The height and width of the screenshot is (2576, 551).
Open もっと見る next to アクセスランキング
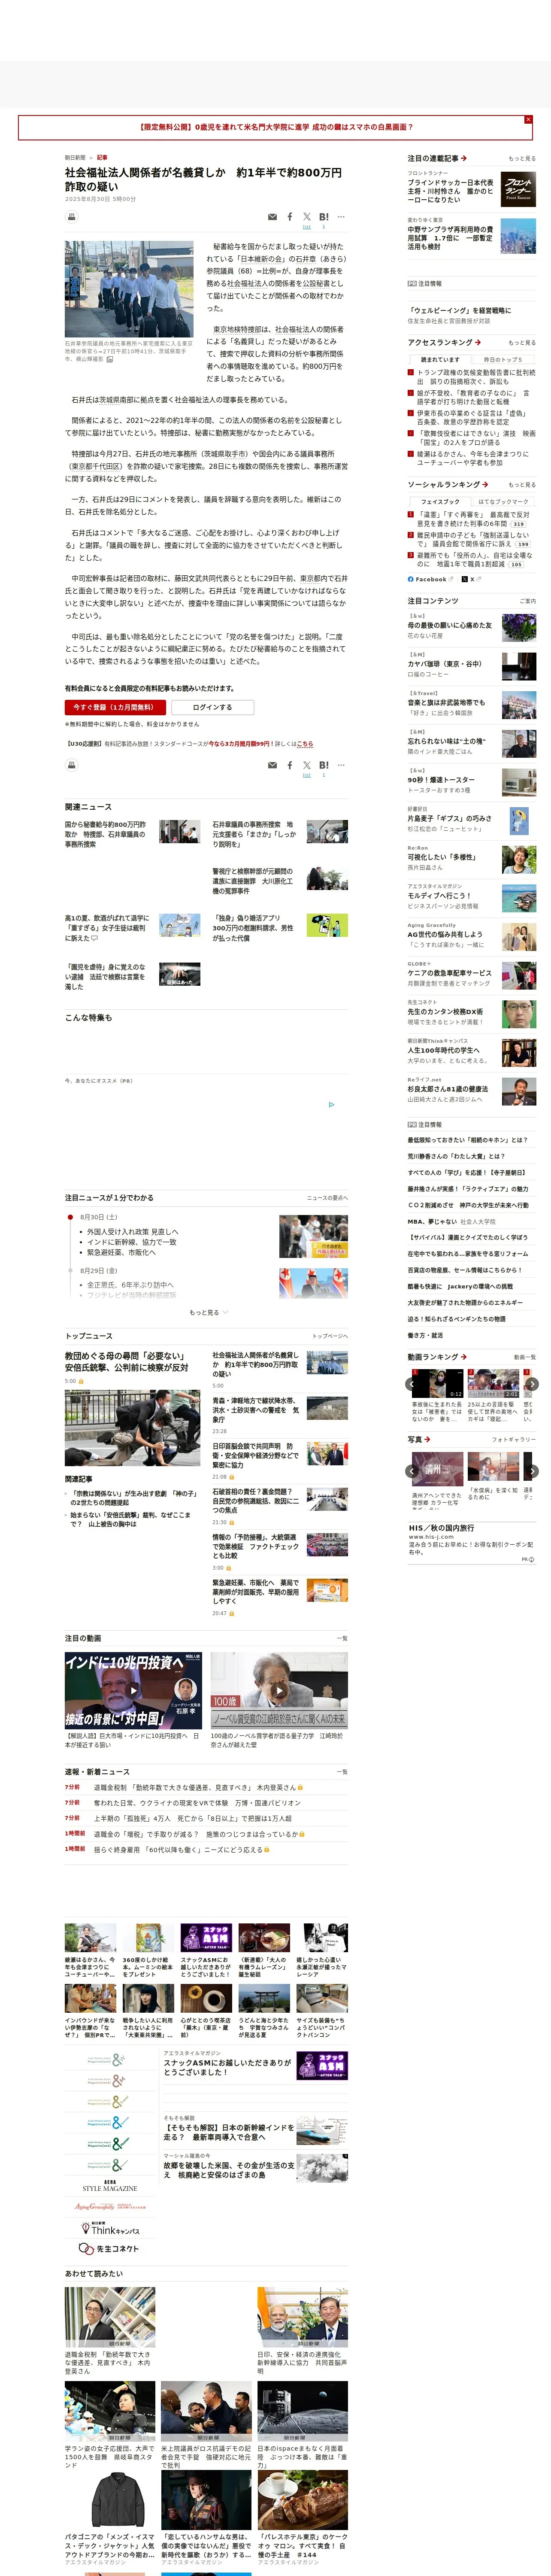[522, 342]
